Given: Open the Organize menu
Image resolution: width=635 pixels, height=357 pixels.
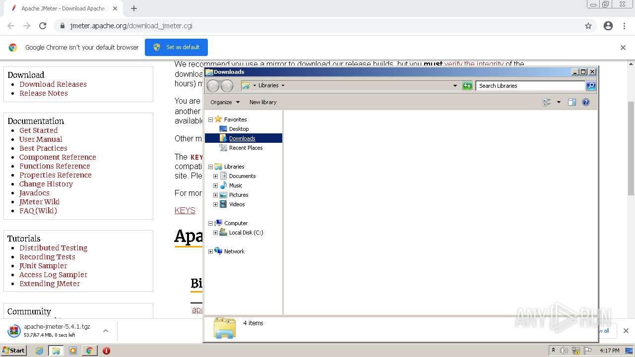Looking at the screenshot, I should pyautogui.click(x=225, y=102).
